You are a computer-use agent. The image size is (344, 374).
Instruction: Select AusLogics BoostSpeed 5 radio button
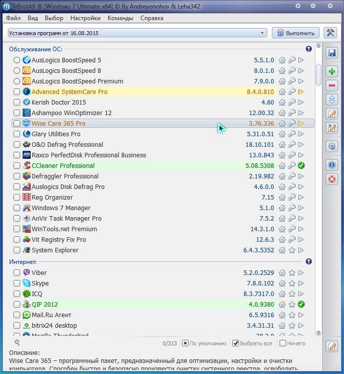point(17,60)
